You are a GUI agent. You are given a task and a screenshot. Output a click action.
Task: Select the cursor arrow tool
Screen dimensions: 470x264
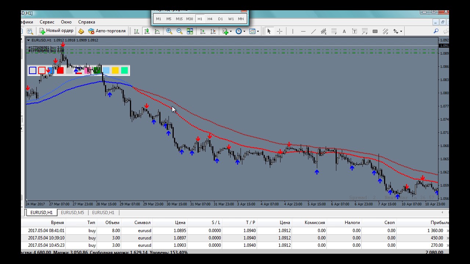point(269,31)
